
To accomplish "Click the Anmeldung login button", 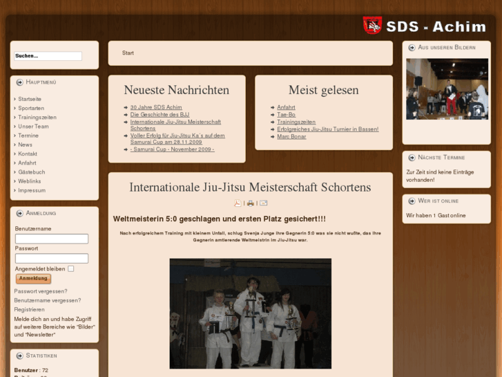I will point(33,279).
